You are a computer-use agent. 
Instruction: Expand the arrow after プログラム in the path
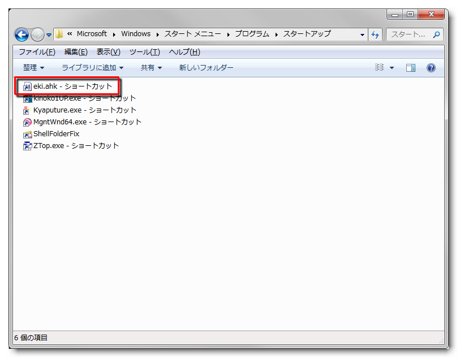[x=276, y=34]
